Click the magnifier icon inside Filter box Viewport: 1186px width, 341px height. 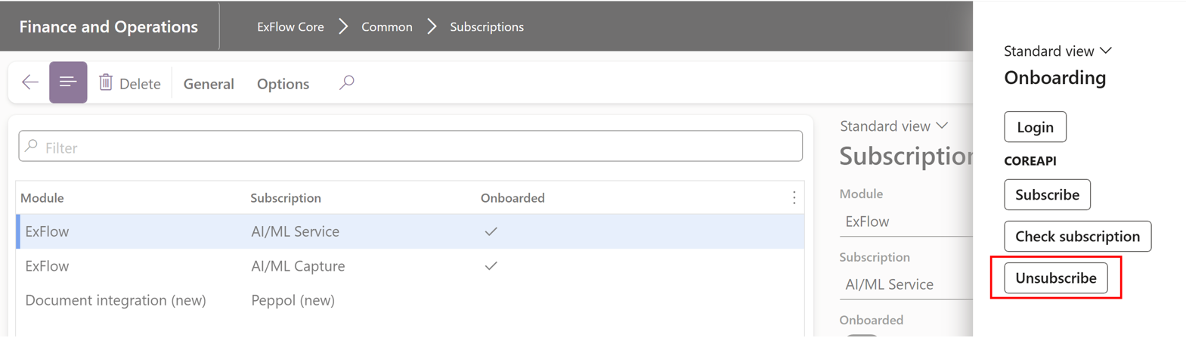pyautogui.click(x=32, y=147)
